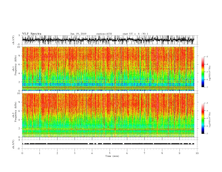222x172 pixels.
Task: Click the ch.1 spectrogram plot
Action: [x=108, y=69]
